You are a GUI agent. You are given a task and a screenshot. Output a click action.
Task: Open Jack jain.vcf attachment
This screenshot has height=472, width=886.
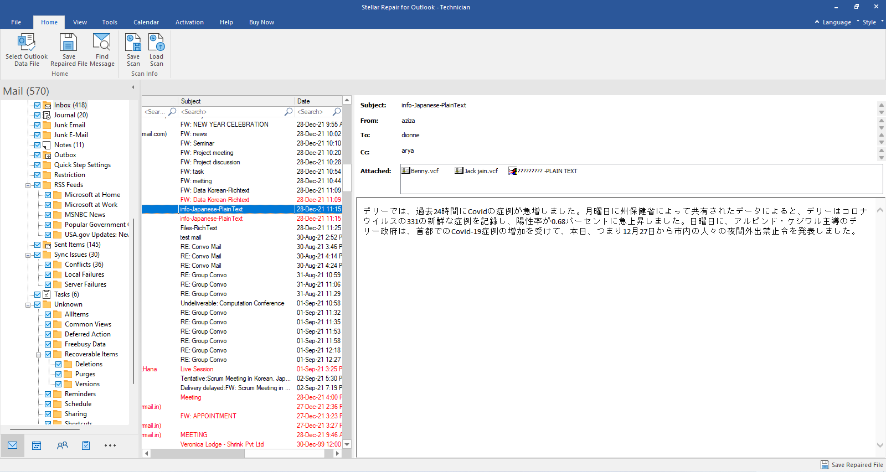(476, 171)
